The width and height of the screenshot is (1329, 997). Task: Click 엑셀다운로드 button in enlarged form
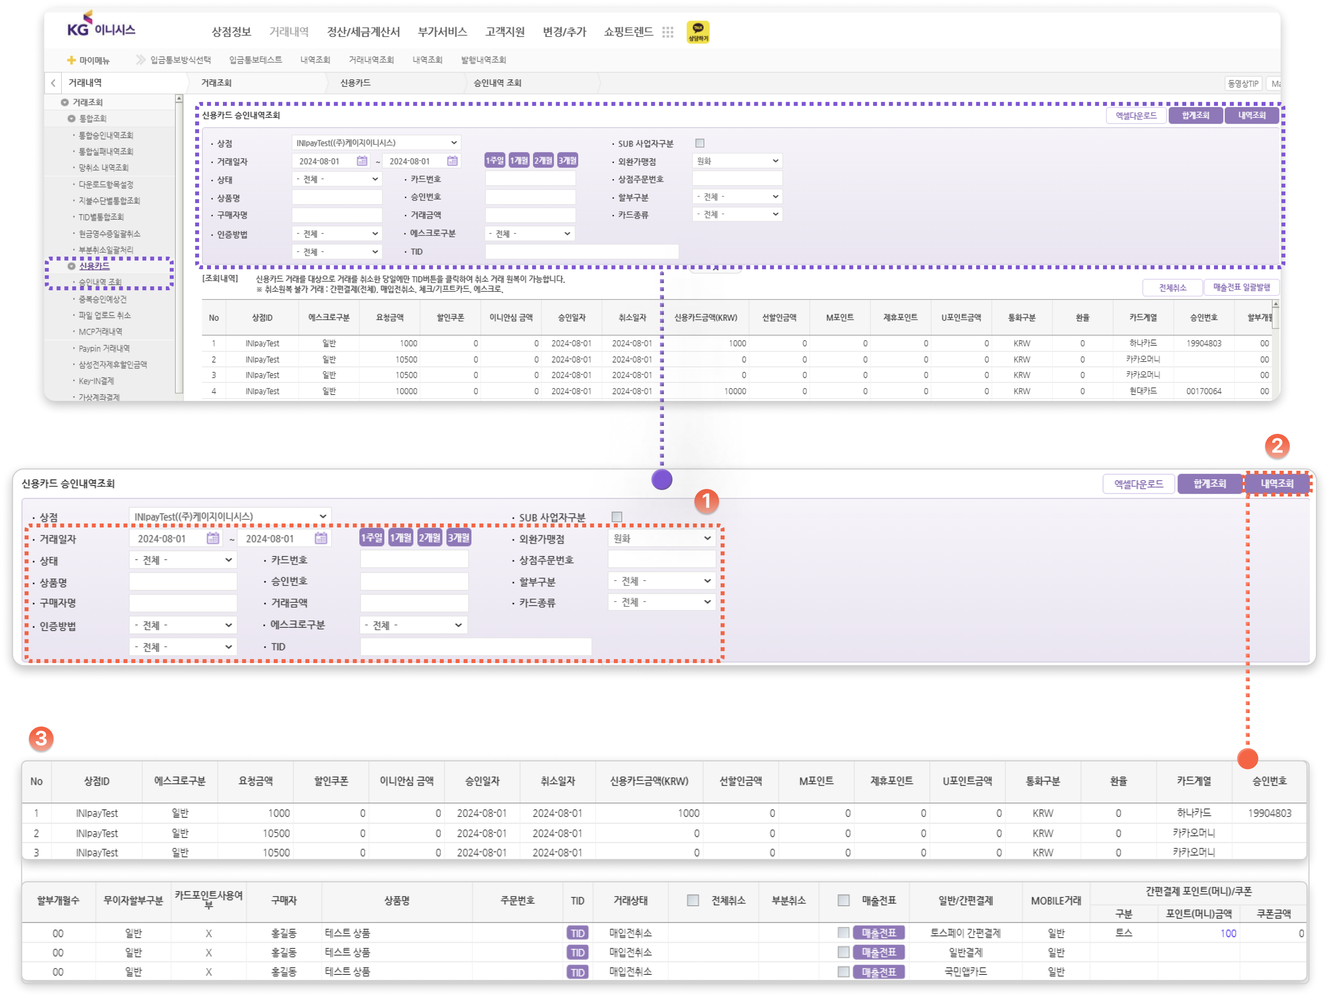point(1139,484)
